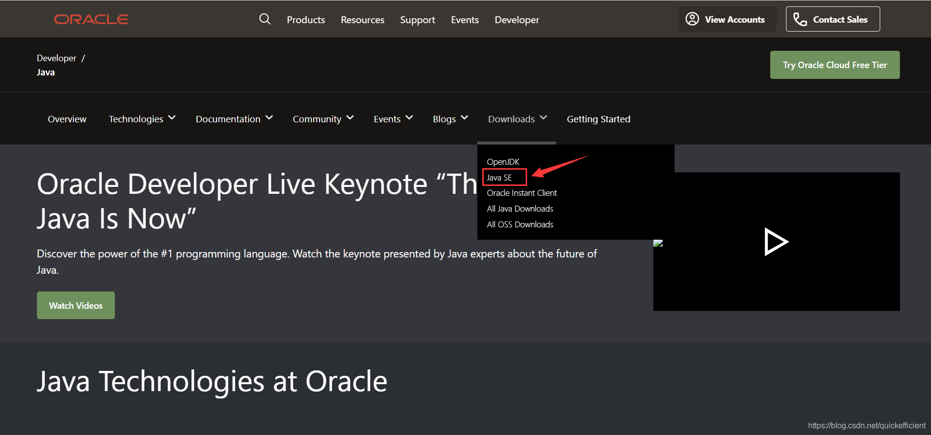Go to Developer breadcrumb link
Screen dimensions: 931x435
click(57, 58)
